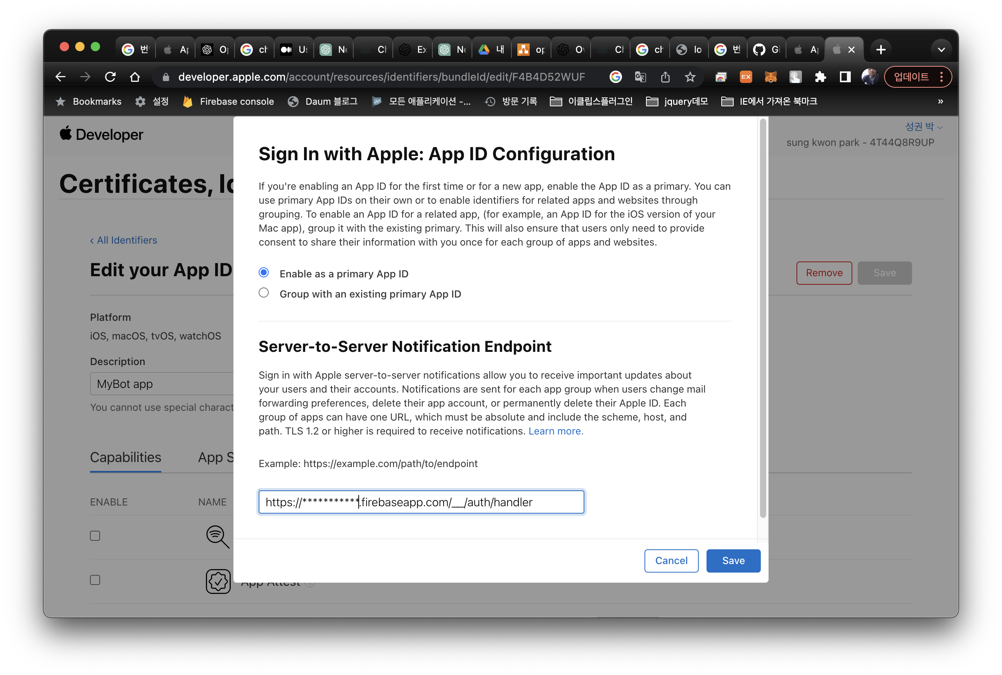This screenshot has height=675, width=1002.
Task: Open Google Translate icon in address bar
Action: [640, 77]
